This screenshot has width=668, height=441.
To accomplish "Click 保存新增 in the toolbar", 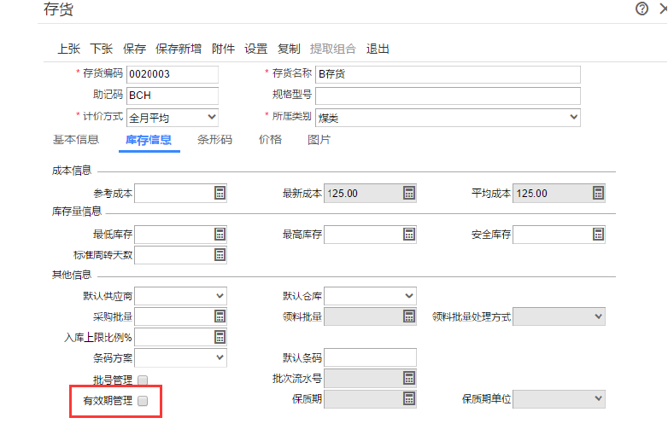I will point(179,49).
